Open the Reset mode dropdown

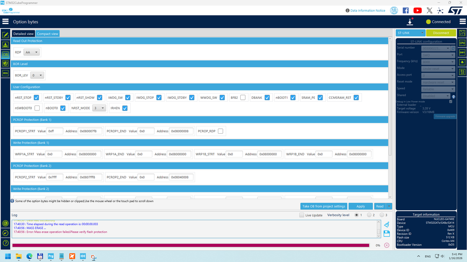[438, 83]
